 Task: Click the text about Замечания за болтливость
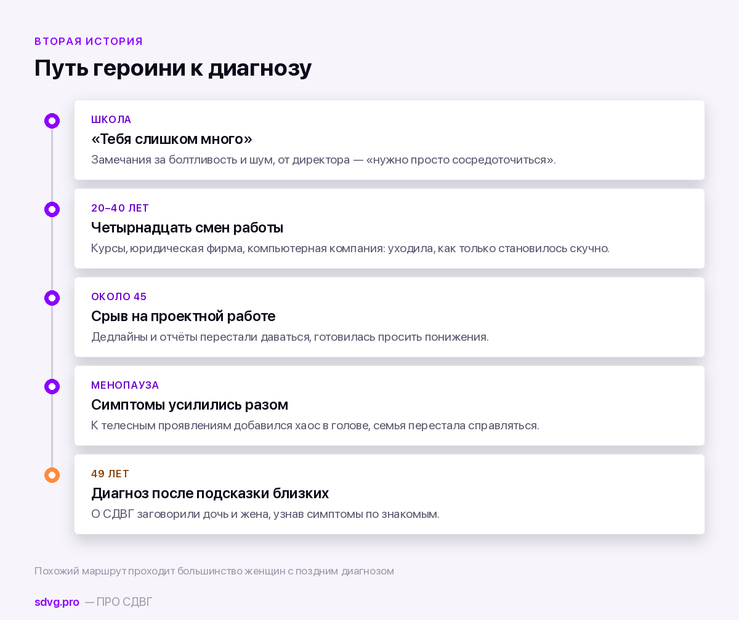[x=323, y=160]
